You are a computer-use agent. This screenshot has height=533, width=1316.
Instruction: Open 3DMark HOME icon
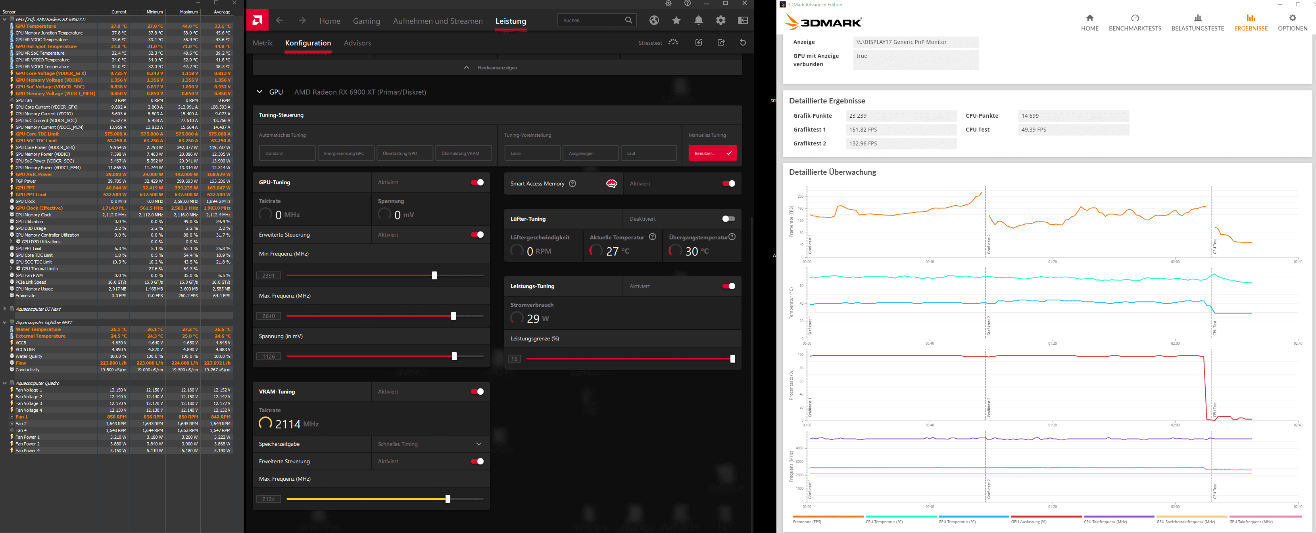1090,18
